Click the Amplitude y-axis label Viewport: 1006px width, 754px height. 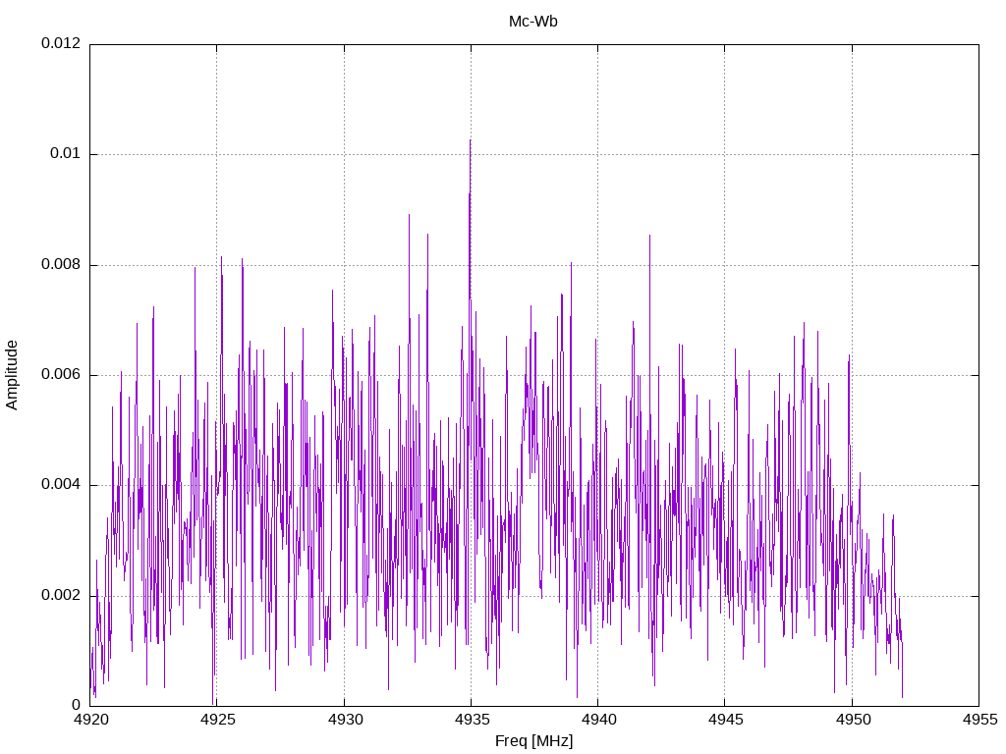click(12, 375)
